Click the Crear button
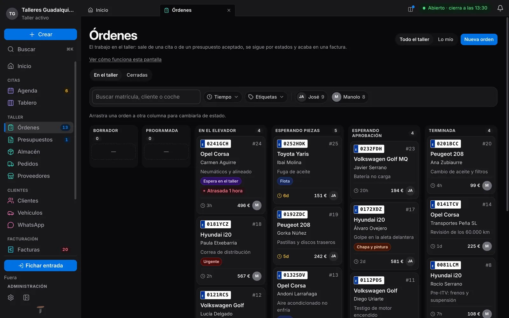 pyautogui.click(x=40, y=34)
